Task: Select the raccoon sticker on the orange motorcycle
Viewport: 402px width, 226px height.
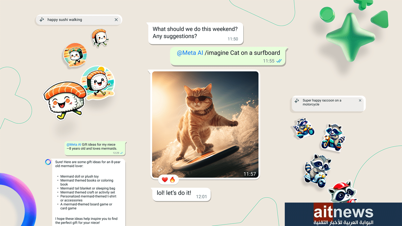Action: pyautogui.click(x=304, y=128)
